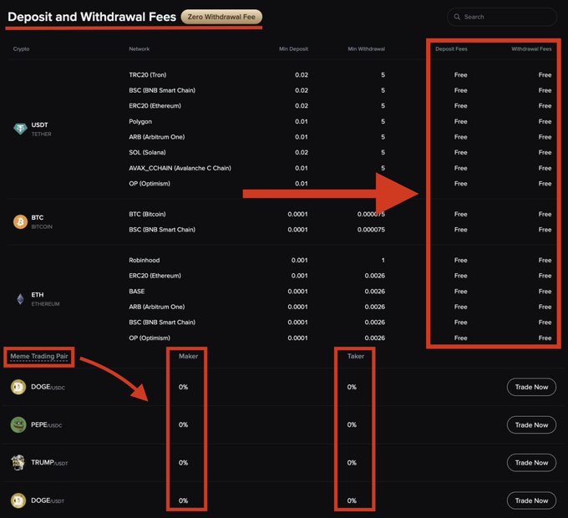Focus the Search input field
Image resolution: width=568 pixels, height=518 pixels.
click(x=502, y=17)
